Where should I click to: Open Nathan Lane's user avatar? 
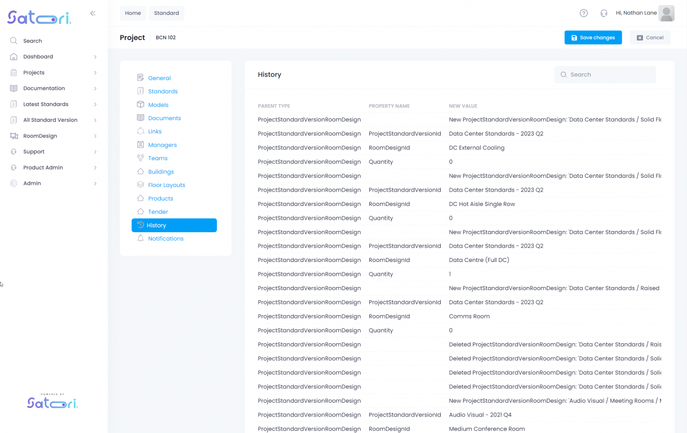click(666, 13)
